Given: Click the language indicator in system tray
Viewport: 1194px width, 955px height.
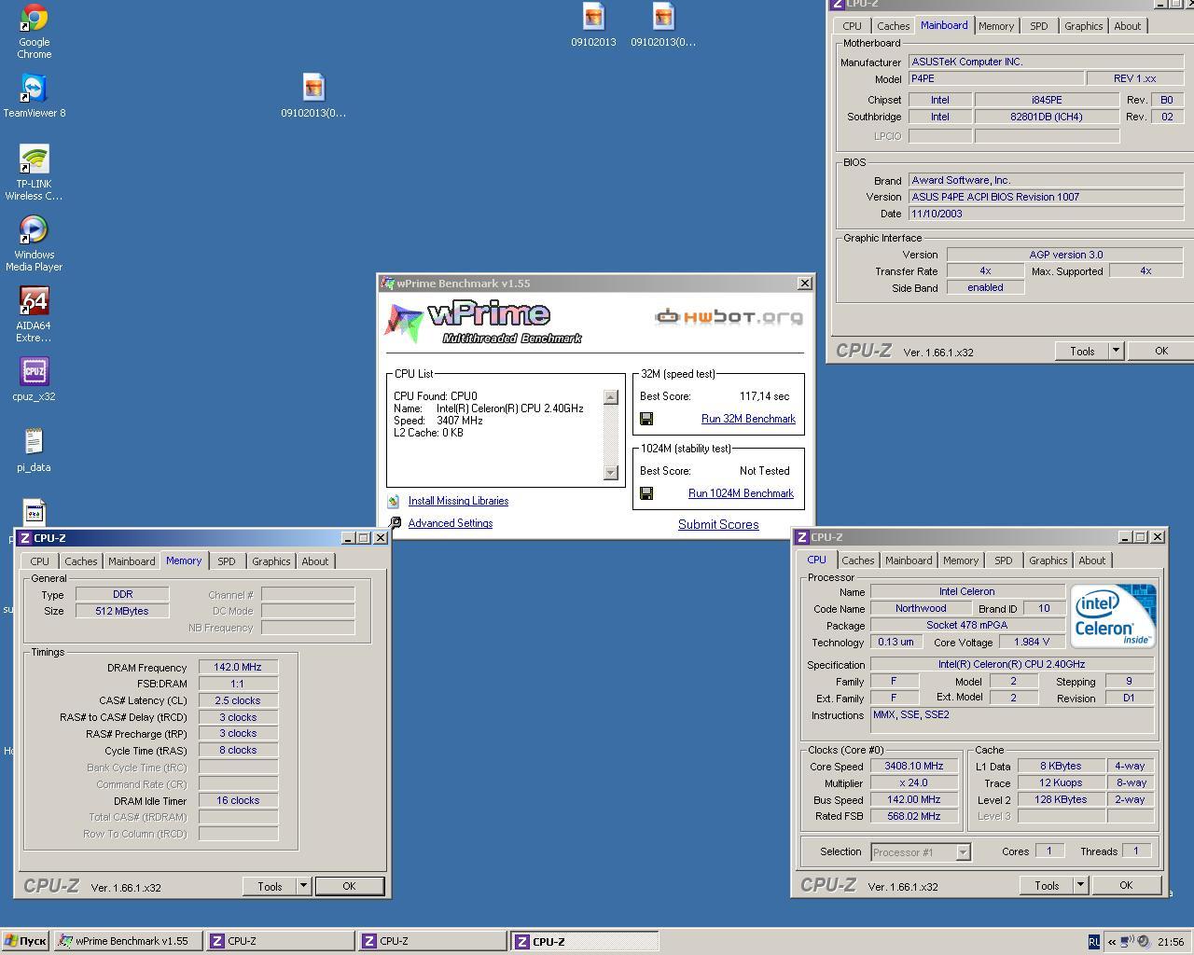Looking at the screenshot, I should pos(1093,942).
